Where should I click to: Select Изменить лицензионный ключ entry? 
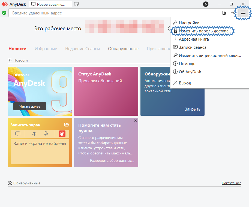coord(209,56)
